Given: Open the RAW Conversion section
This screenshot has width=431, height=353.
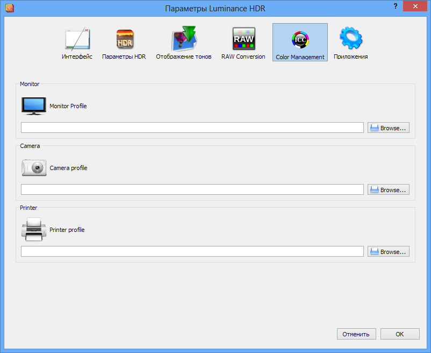Looking at the screenshot, I should click(x=243, y=43).
